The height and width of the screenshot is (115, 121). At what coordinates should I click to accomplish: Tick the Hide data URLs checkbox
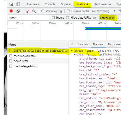(x=68, y=18)
